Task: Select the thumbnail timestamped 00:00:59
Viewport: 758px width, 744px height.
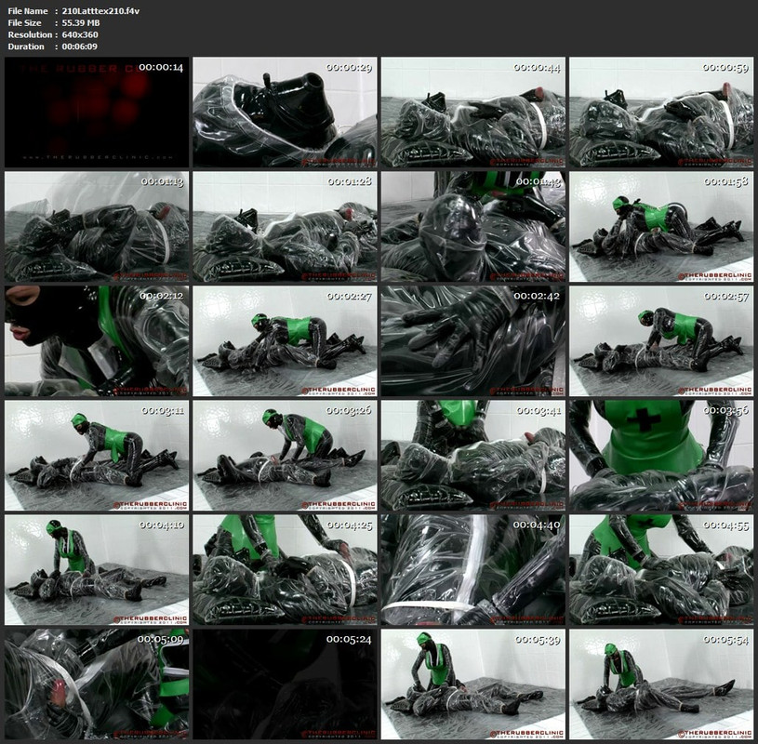Action: 661,113
